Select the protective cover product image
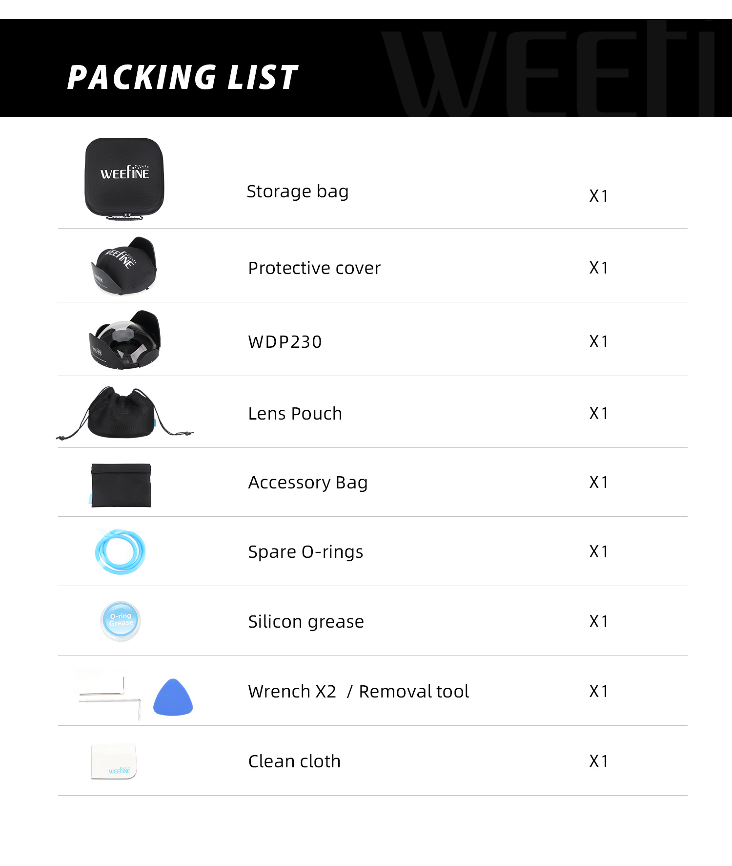The height and width of the screenshot is (866, 732). tap(124, 266)
